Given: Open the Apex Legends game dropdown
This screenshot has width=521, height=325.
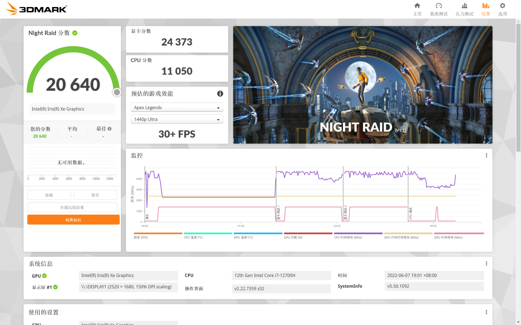Looking at the screenshot, I should point(177,108).
